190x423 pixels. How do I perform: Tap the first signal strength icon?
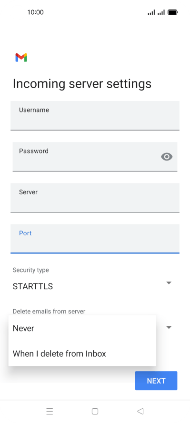[x=151, y=12]
